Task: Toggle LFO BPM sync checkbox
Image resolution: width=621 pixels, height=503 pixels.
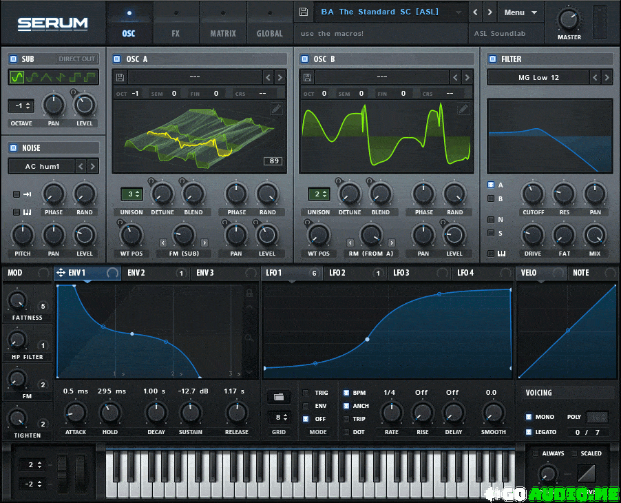Action: (x=346, y=393)
